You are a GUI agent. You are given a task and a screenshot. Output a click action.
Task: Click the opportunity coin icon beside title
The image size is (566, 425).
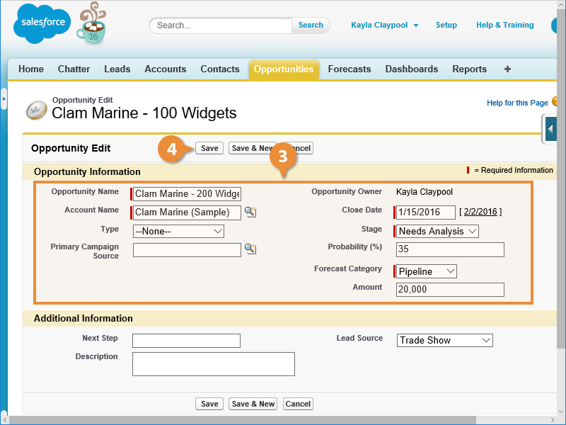[37, 110]
